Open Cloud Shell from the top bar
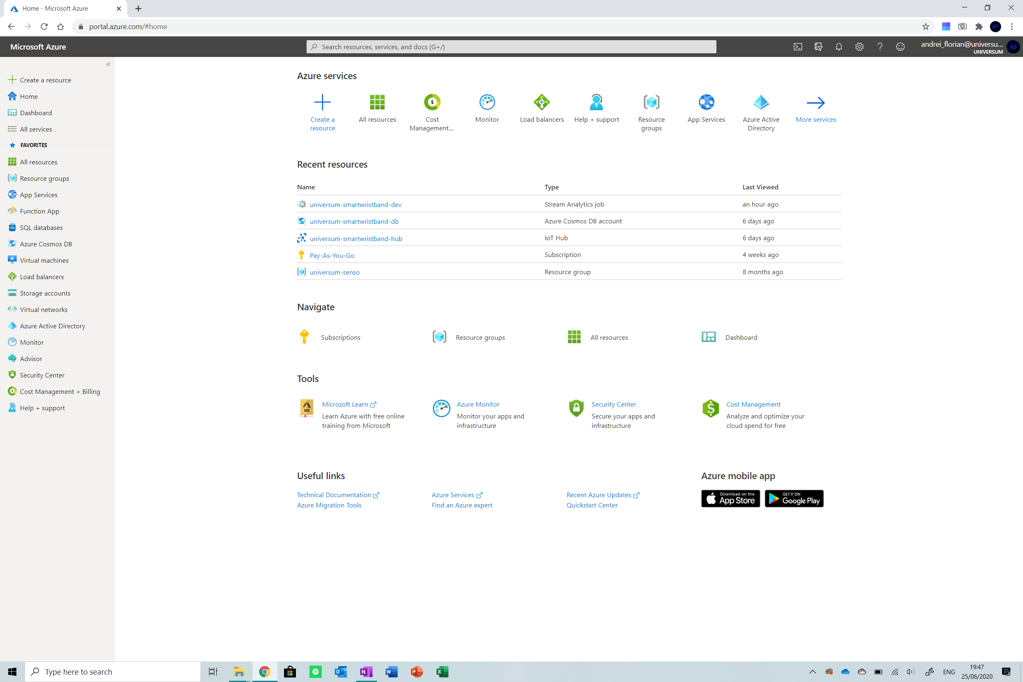 coord(798,47)
